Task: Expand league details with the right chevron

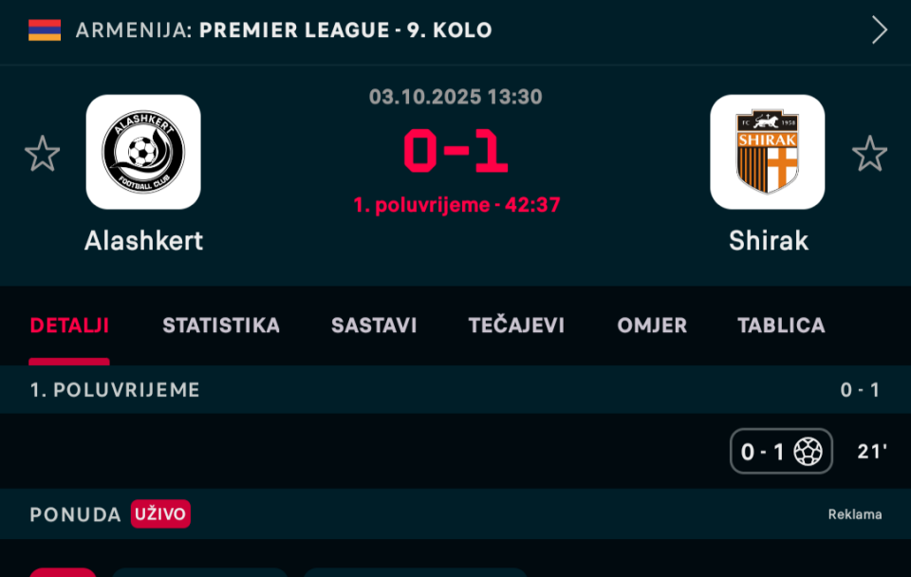Action: [x=880, y=29]
